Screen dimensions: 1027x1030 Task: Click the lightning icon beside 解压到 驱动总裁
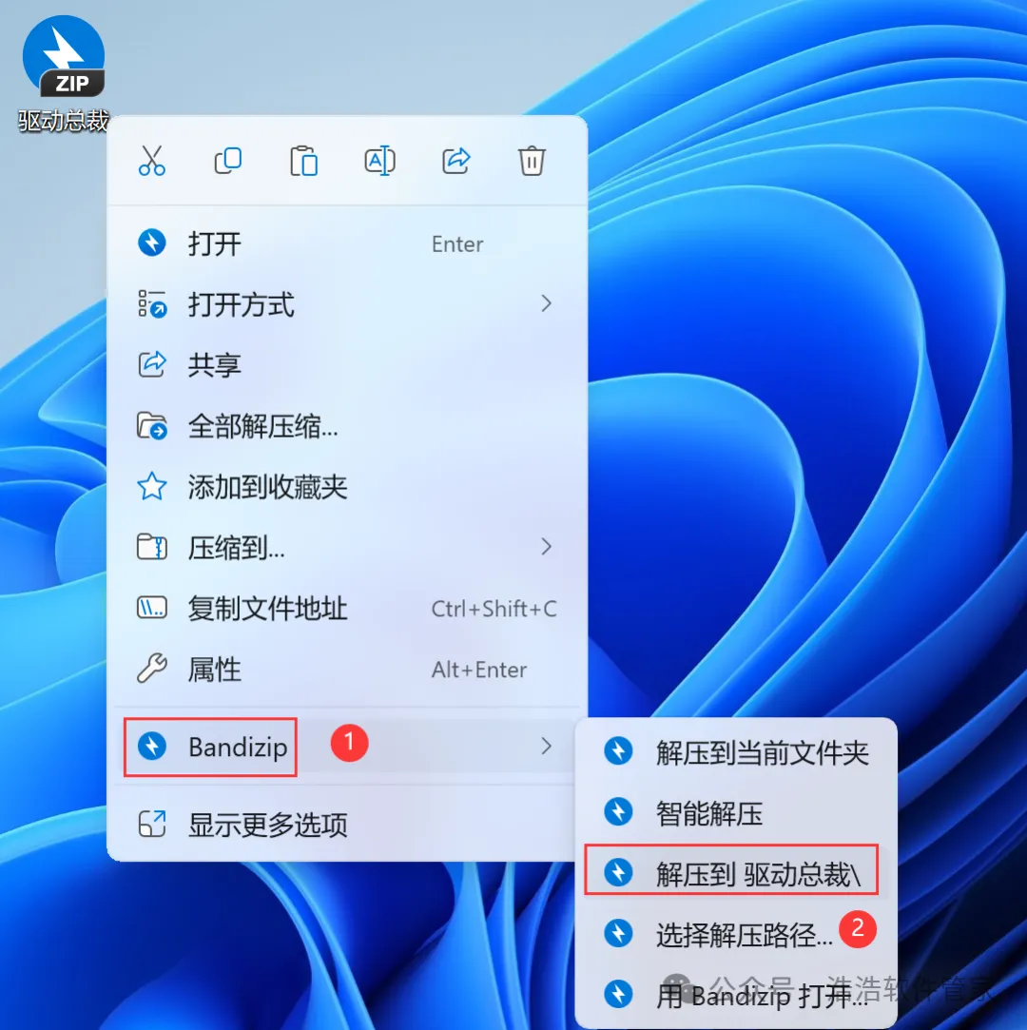pos(618,872)
